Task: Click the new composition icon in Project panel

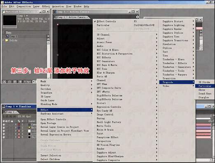Action: click(15, 81)
